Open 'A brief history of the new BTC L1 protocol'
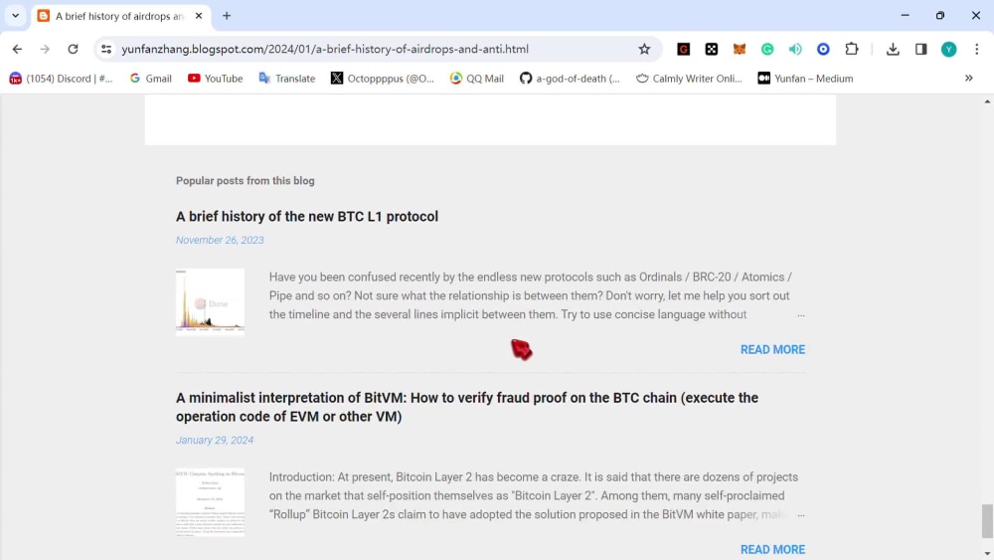 pyautogui.click(x=307, y=216)
